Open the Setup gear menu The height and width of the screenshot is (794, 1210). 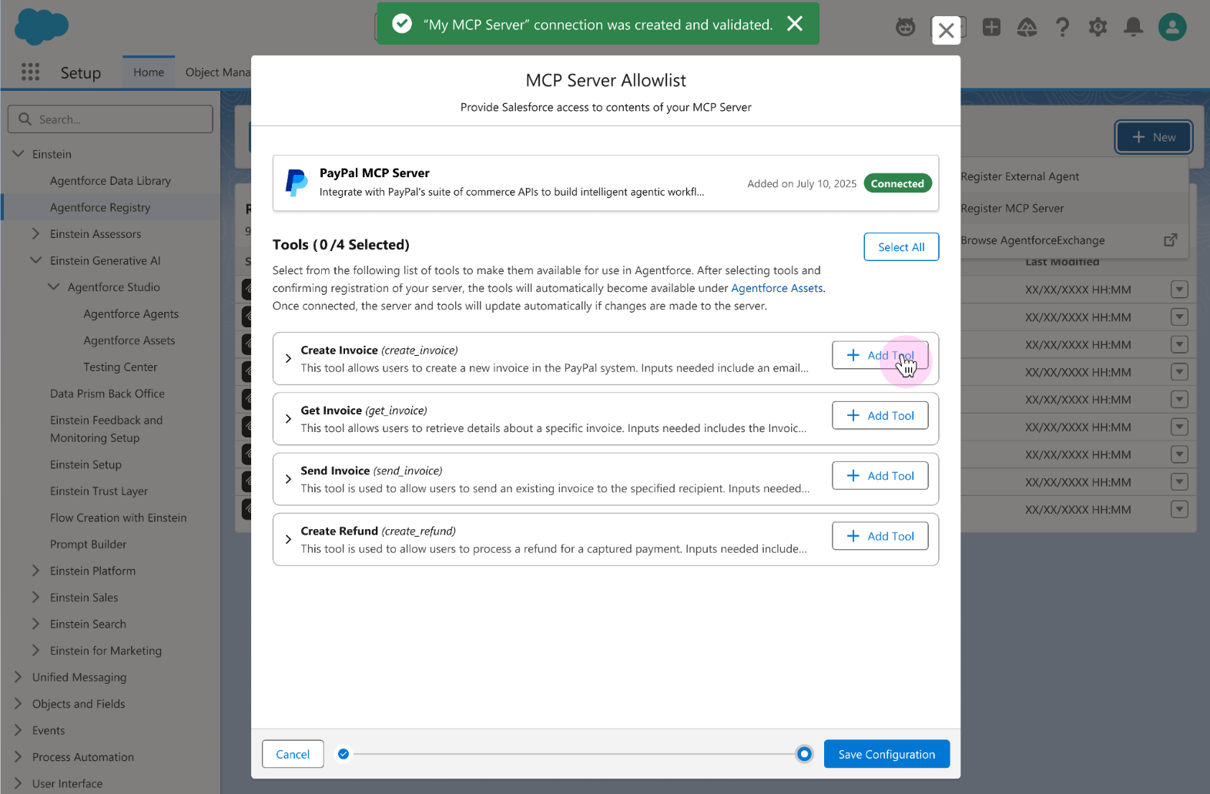[1098, 28]
